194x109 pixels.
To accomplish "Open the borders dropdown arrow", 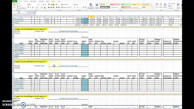I will (39, 8).
